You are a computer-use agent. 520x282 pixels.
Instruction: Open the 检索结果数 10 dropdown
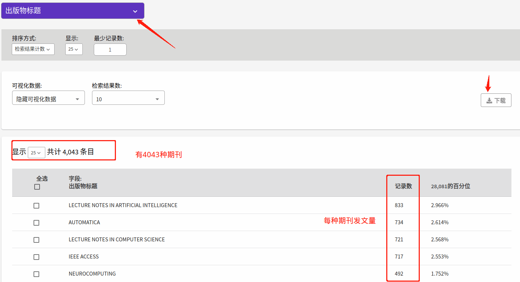click(128, 98)
